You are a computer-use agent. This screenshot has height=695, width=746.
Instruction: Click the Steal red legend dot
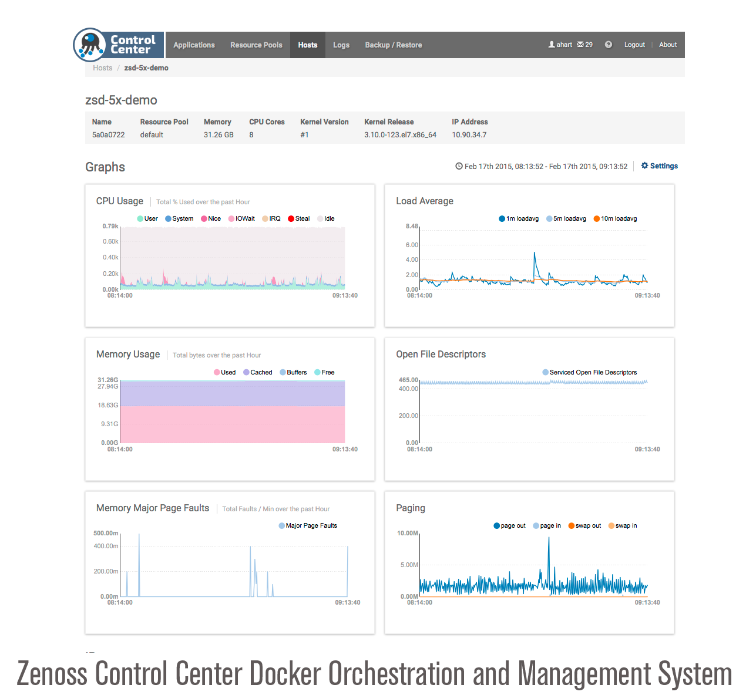point(291,219)
